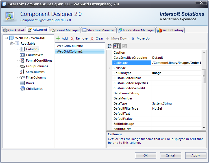Switch to the Layout Manager tab
This screenshot has width=209, height=163.
point(65,30)
